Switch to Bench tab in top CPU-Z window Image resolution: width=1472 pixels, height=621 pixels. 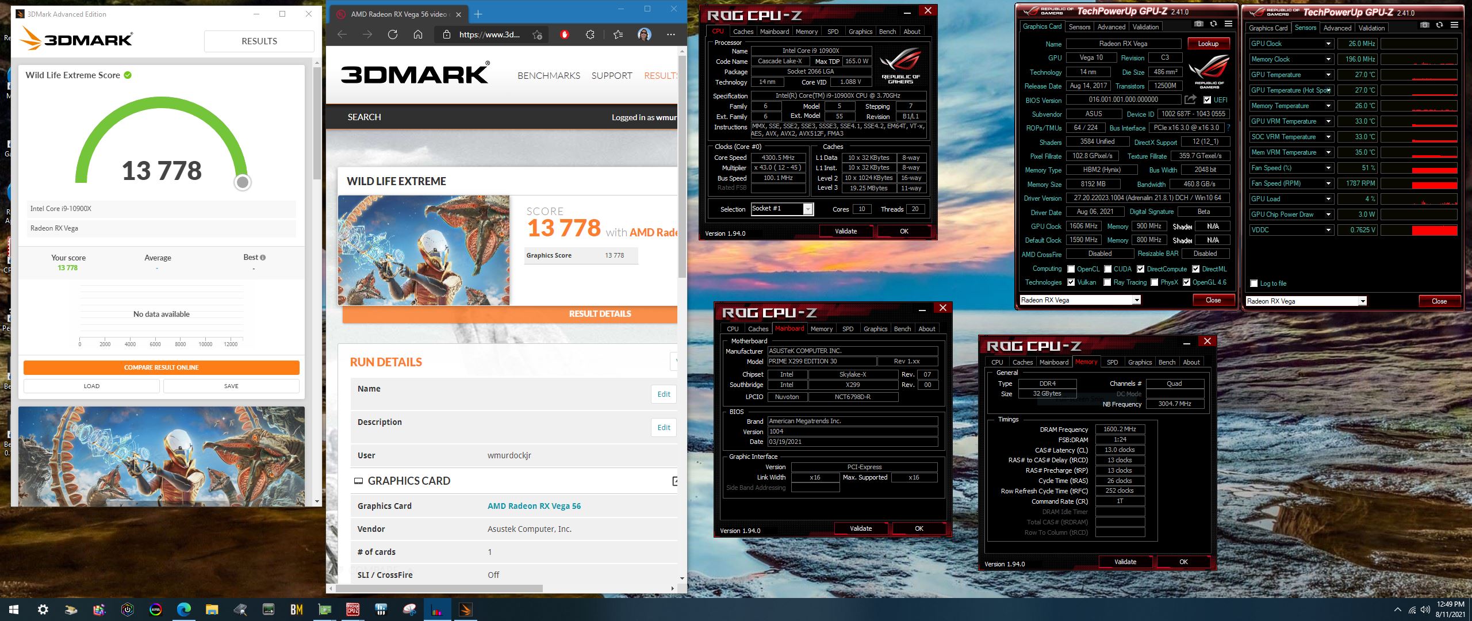point(887,32)
